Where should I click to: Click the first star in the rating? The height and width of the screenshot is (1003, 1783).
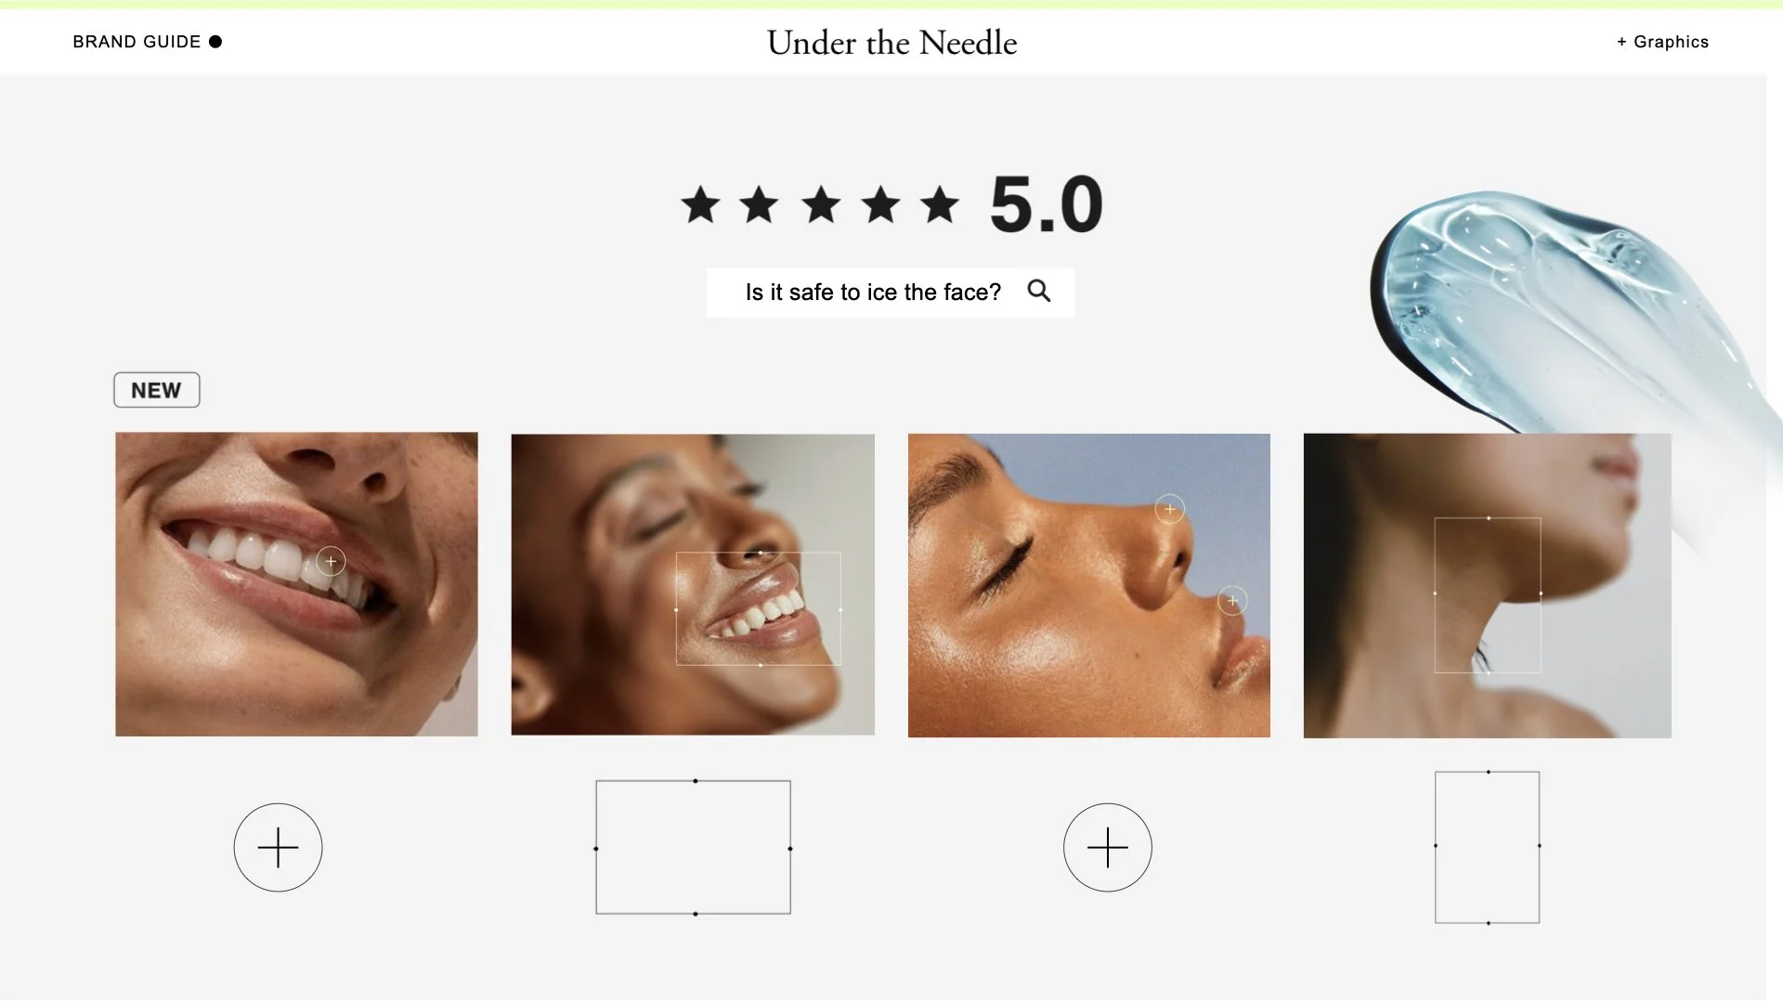pos(700,204)
